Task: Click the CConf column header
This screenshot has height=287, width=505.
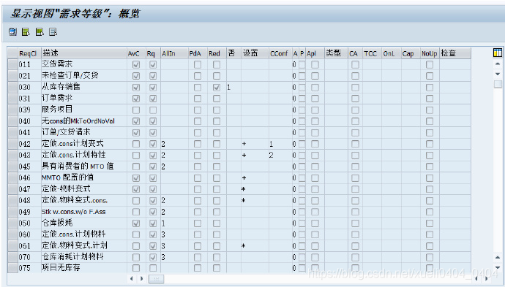Action: [280, 53]
